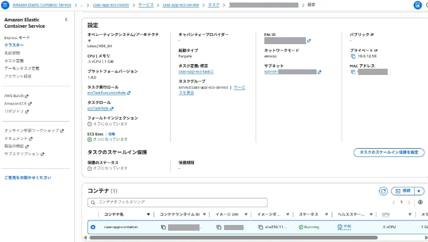The width and height of the screenshot is (428, 242).
Task: Open AWS Batch external link
Action: click(16, 96)
